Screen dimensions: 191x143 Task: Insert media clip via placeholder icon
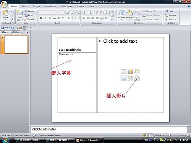coord(137,78)
